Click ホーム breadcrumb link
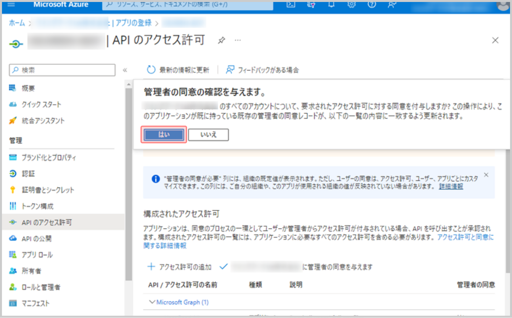The image size is (512, 318). point(17,23)
